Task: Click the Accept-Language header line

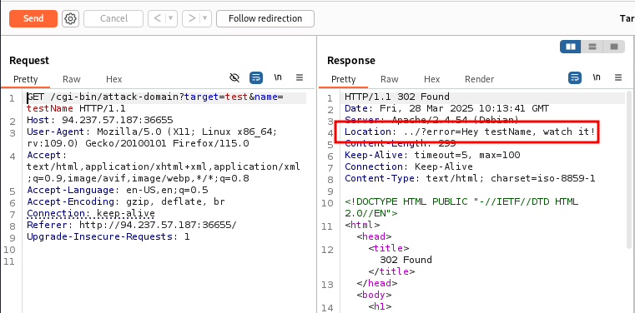Action: point(118,190)
